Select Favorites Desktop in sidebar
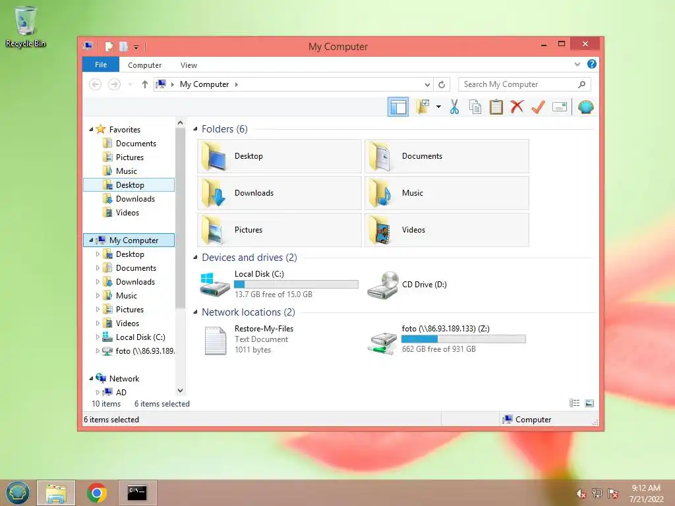This screenshot has width=675, height=506. coord(129,185)
